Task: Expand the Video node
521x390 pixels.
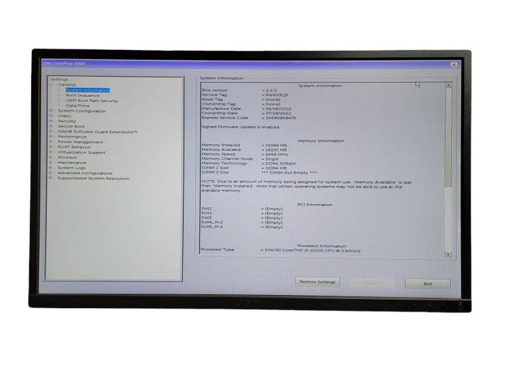Action: click(51, 116)
